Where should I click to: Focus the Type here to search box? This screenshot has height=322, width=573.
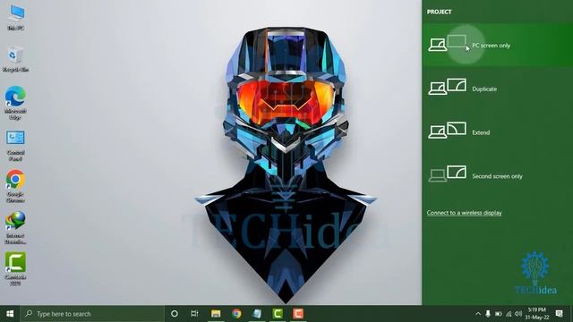[x=92, y=314]
